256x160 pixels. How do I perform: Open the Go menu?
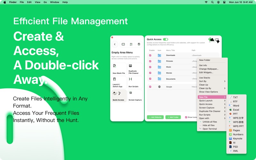[x=45, y=2]
